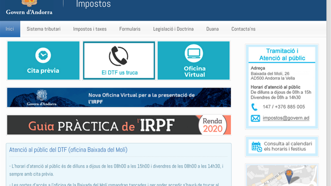Image resolution: width=331 pixels, height=186 pixels.
Task: Click the telephone handset icon above El DTF us truca
Action: 118,56
